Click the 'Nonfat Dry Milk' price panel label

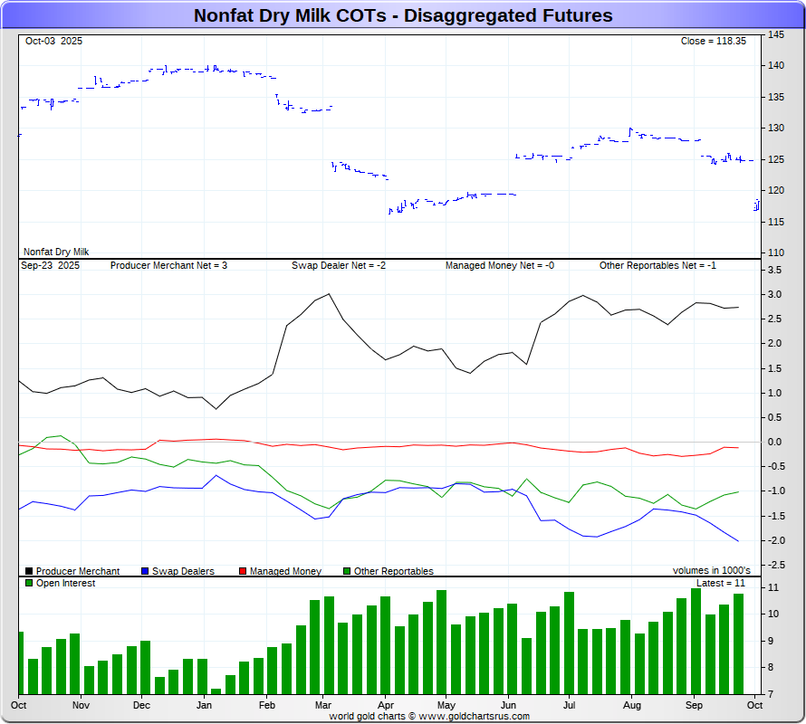[x=56, y=252]
